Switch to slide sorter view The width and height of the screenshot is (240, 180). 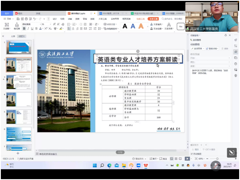tap(176, 159)
